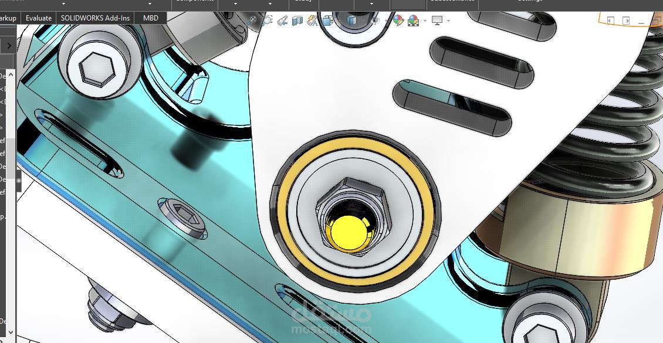Viewport: 663px width, 343px height.
Task: Select the yellow bolt end in the nut
Action: [348, 233]
